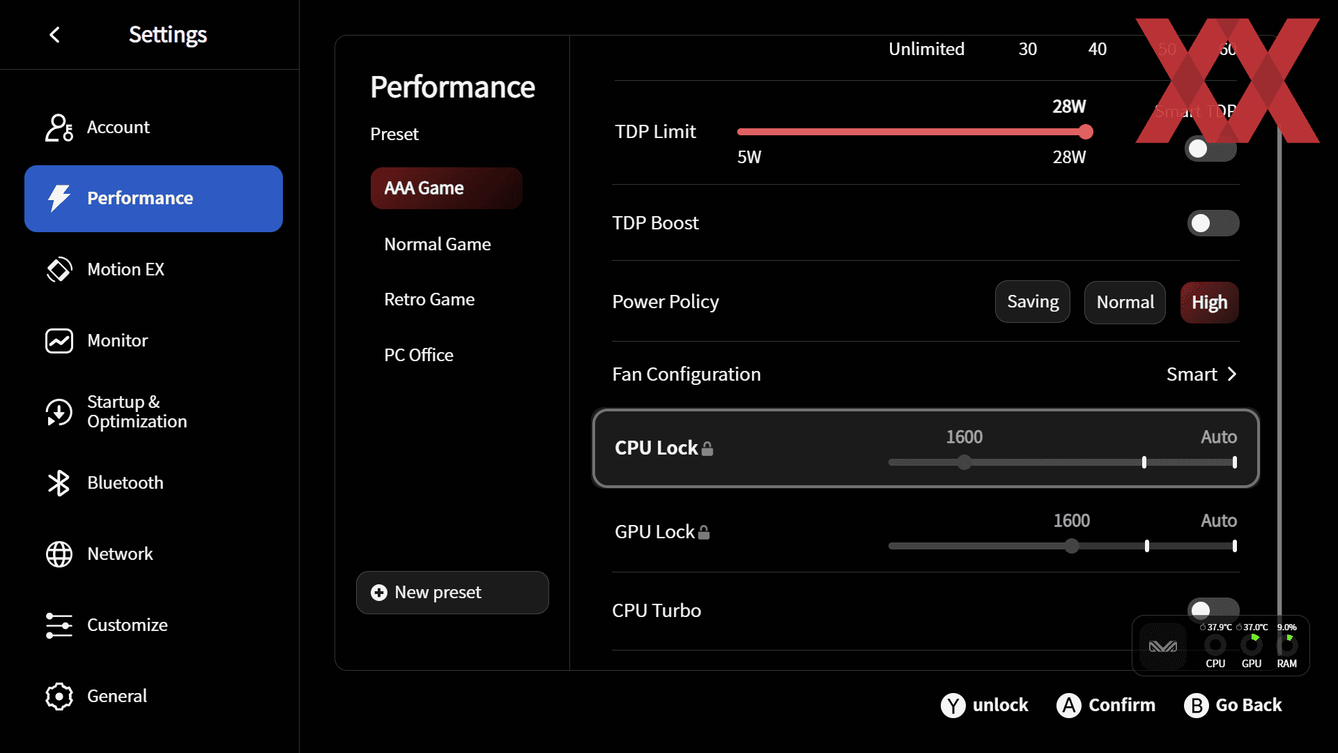1338x753 pixels.
Task: Open the Monitor graph icon
Action: 59,341
